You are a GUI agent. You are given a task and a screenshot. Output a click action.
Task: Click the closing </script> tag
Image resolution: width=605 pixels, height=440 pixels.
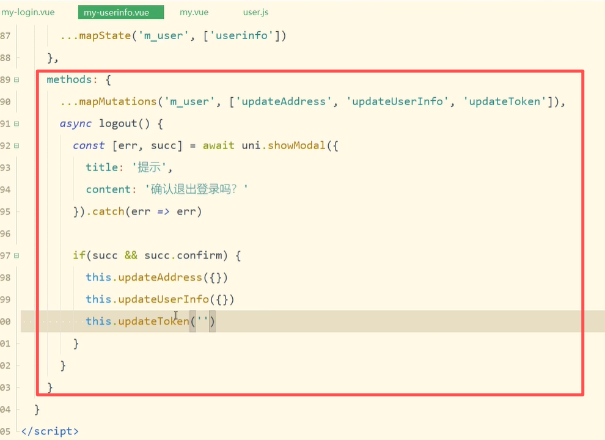[50, 431]
